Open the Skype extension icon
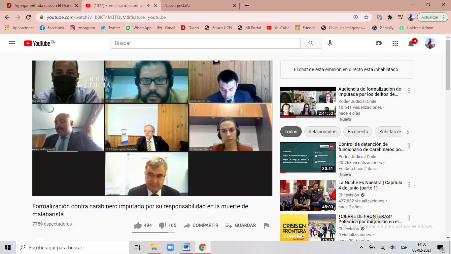 379,17
